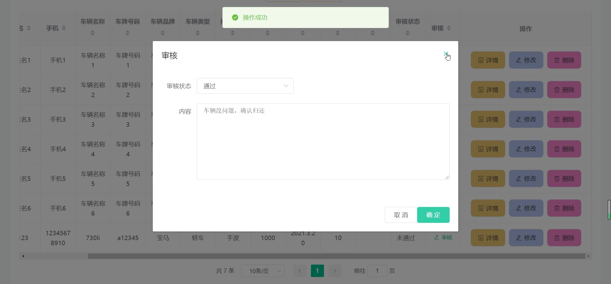
Task: Sort by the 手机 column arrows
Action: (64, 28)
